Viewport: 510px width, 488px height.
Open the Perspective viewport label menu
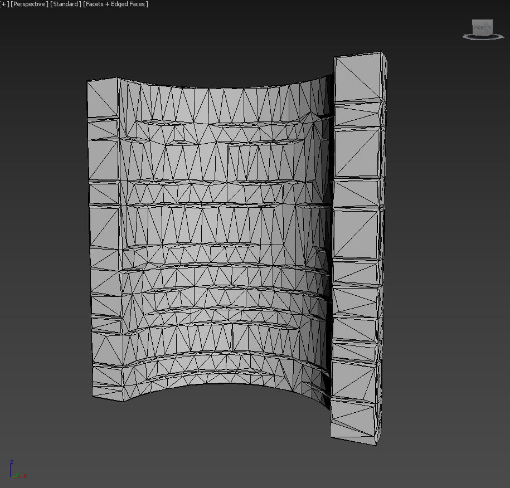(30, 4)
